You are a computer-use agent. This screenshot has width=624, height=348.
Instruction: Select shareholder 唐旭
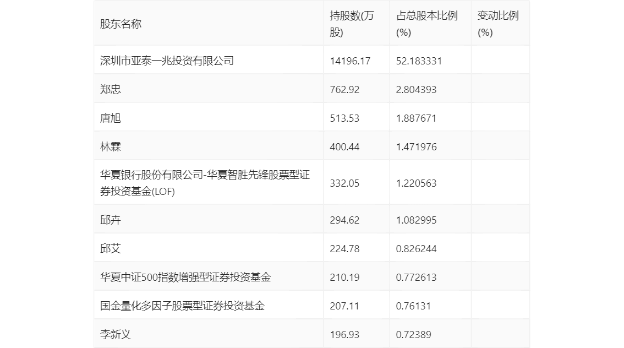(x=110, y=118)
